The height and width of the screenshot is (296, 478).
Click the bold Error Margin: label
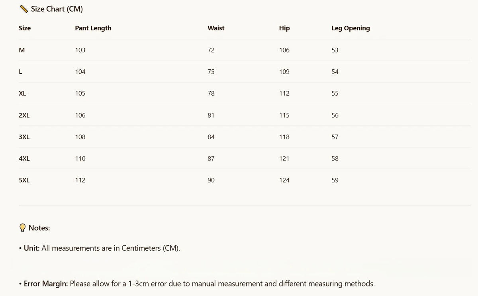point(46,284)
